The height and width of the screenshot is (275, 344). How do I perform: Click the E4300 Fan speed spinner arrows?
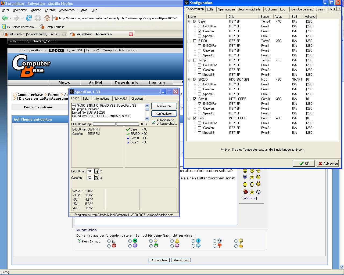click(97, 171)
